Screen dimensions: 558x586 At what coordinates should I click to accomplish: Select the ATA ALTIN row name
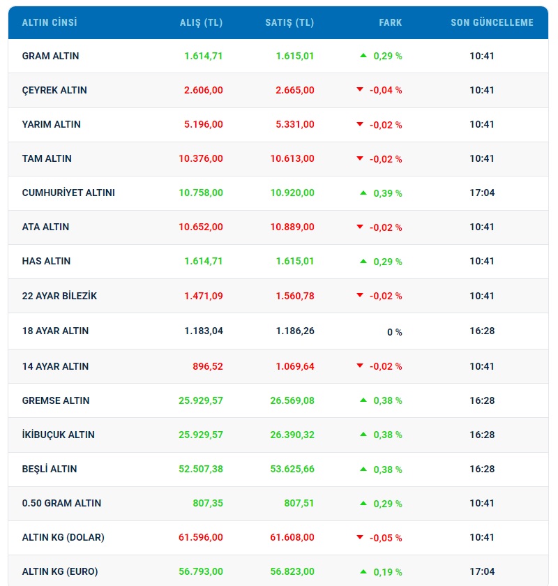coord(45,227)
